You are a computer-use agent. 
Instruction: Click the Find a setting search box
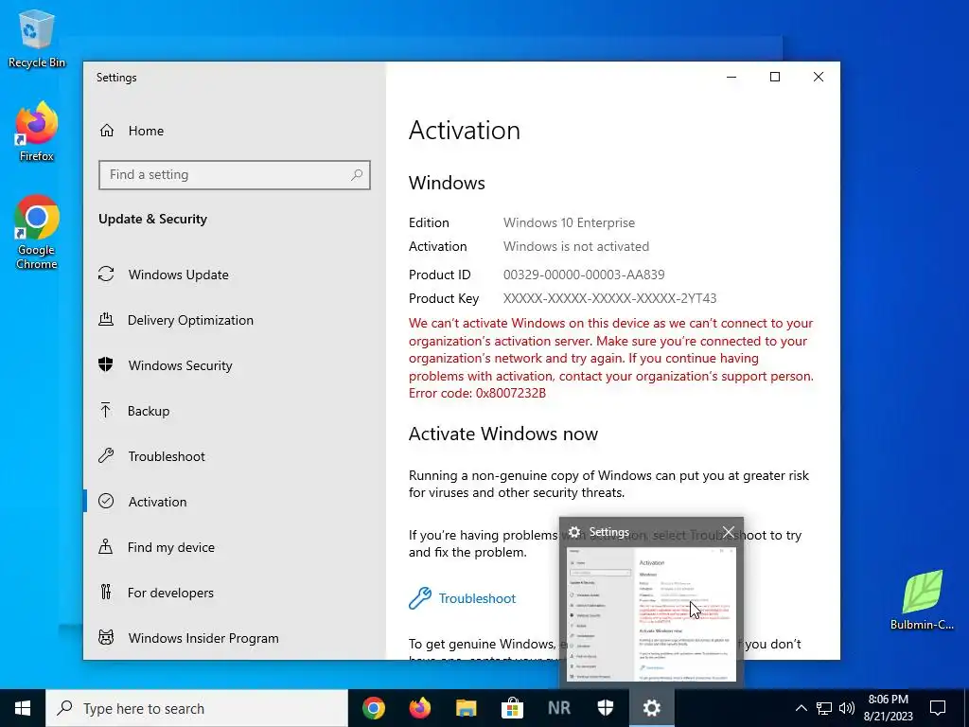(x=235, y=175)
